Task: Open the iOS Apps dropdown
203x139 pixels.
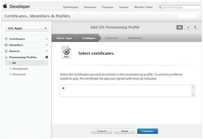Action: coord(27,28)
